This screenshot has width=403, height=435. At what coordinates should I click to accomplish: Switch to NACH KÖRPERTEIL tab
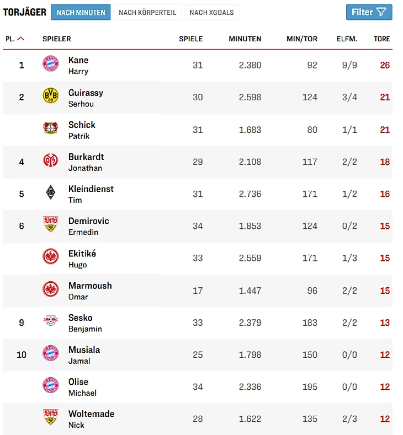pos(147,12)
